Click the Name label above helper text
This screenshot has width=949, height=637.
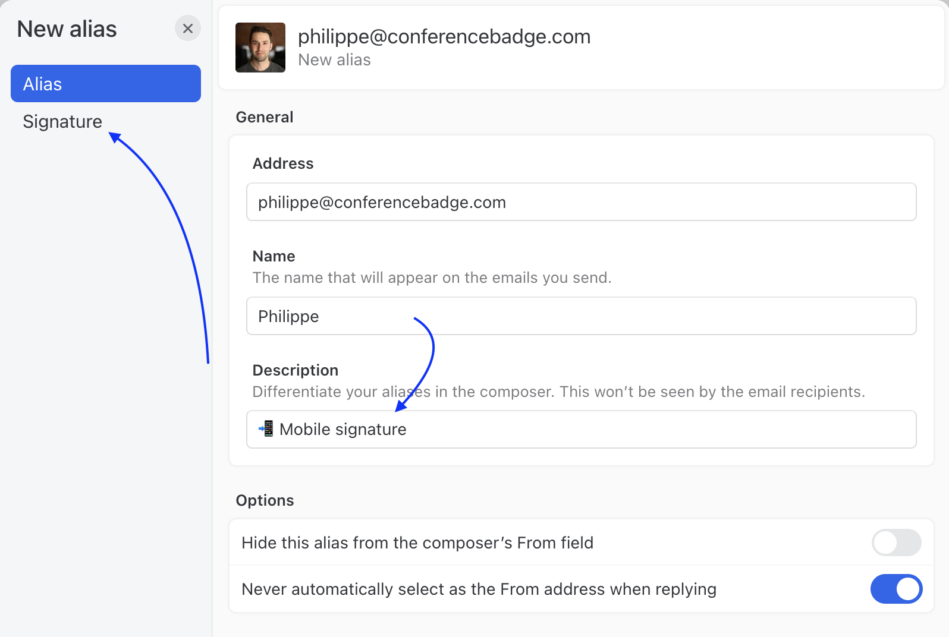coord(274,256)
